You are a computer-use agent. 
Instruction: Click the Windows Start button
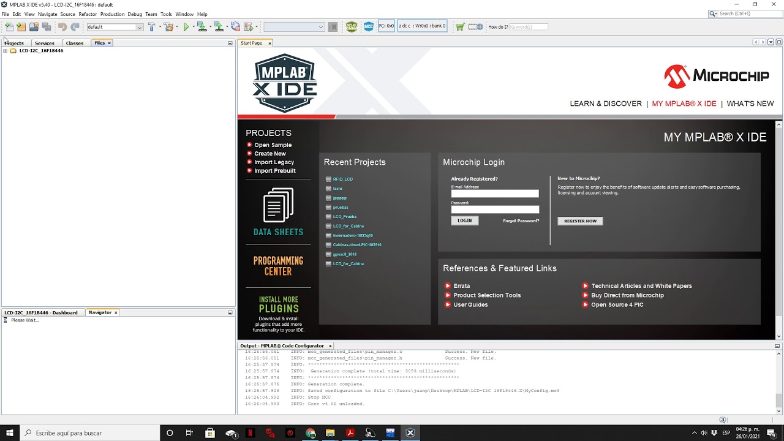(10, 433)
